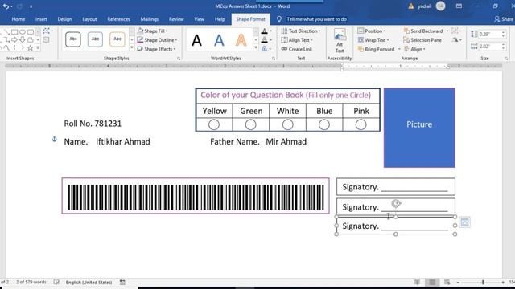Fill the White color circle

[288, 125]
